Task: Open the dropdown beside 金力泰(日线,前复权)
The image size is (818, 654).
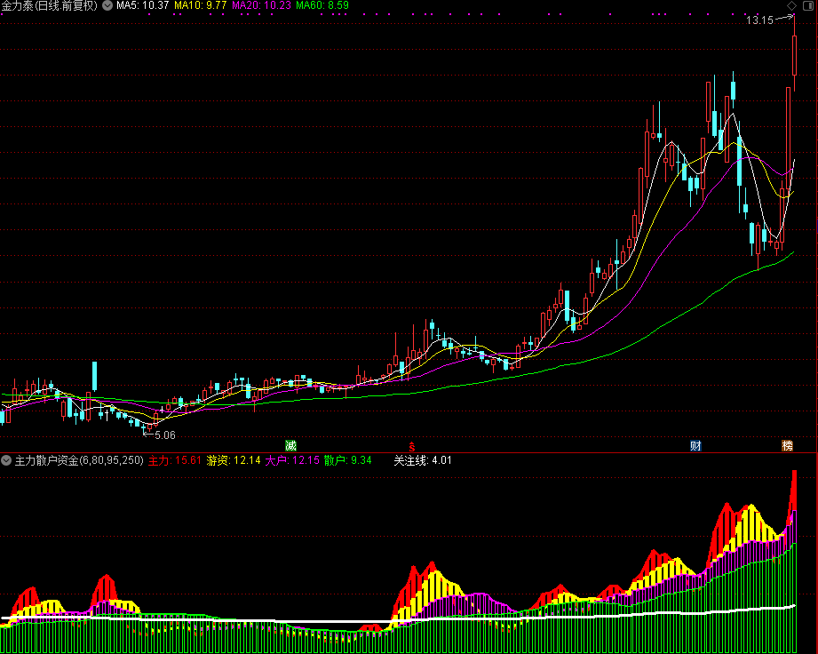Action: (107, 5)
